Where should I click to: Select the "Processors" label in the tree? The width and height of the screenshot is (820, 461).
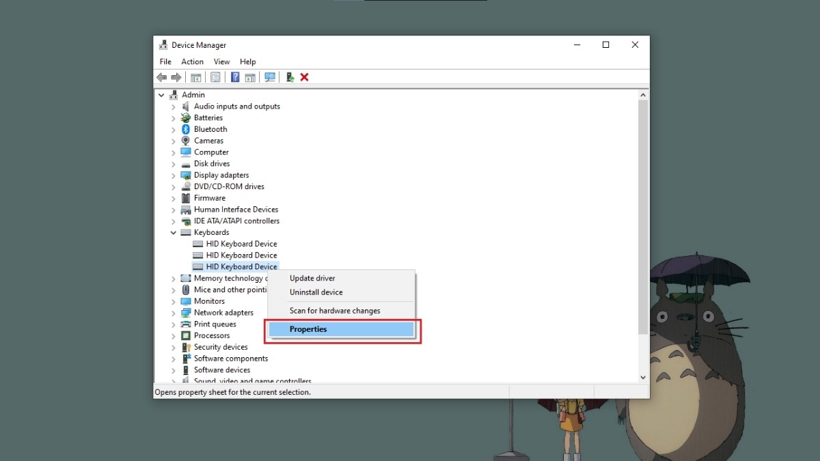click(x=212, y=336)
